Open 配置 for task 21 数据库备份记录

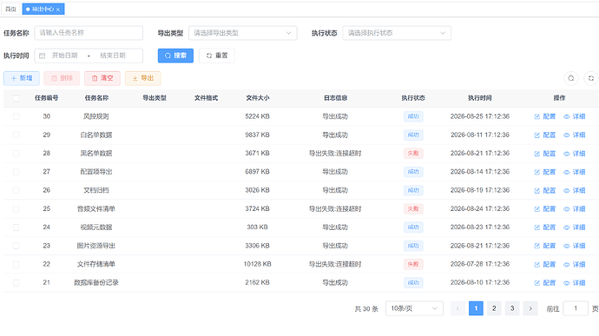click(x=545, y=283)
